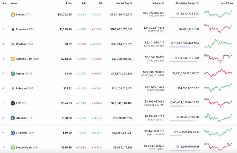Click info icon beside 18,669,619 BCH supply

178,147
